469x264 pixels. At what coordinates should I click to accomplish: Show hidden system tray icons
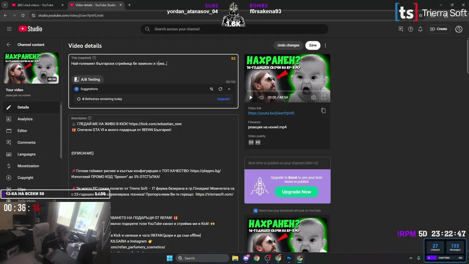pyautogui.click(x=411, y=258)
